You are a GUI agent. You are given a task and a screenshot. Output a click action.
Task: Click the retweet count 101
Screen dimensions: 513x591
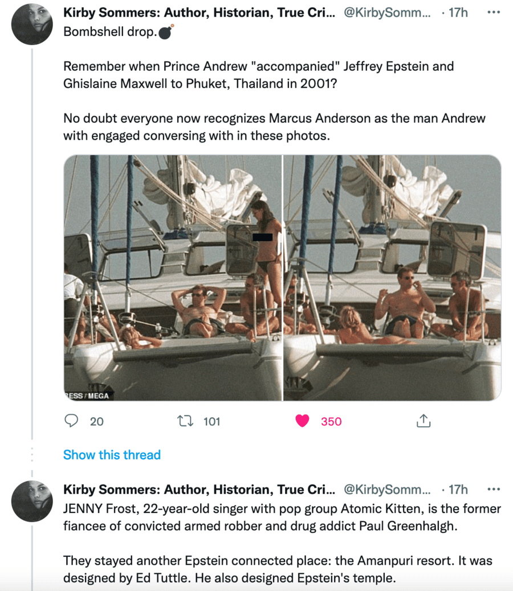[211, 422]
